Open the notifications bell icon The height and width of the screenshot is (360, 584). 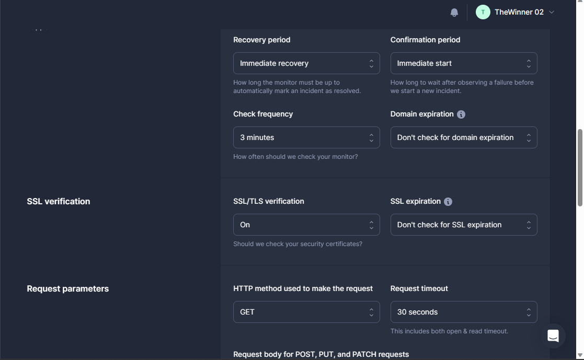click(x=454, y=13)
